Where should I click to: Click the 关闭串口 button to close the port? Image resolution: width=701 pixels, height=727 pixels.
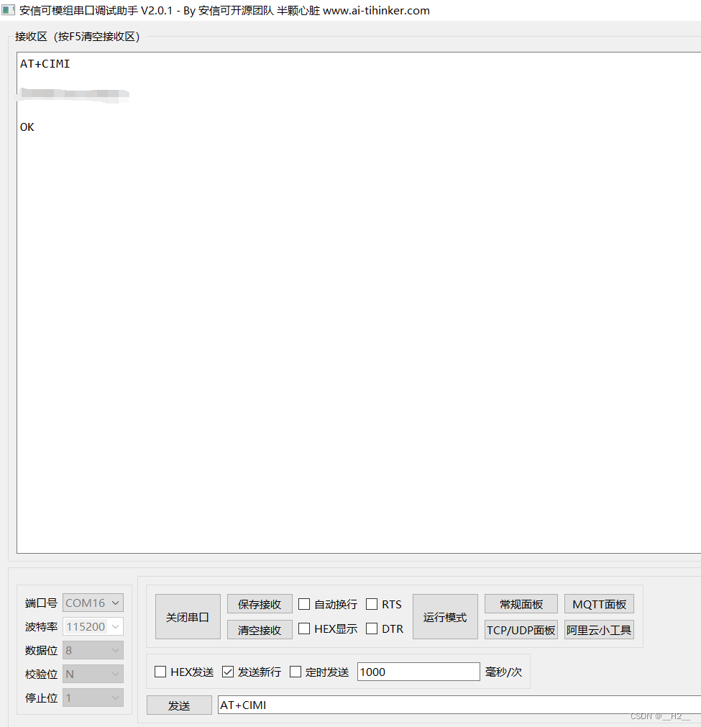[x=187, y=616]
